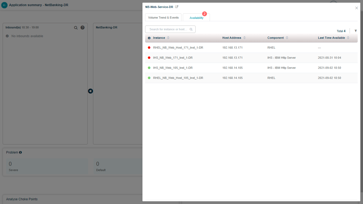The image size is (363, 204).
Task: Select RHEL_NB_Web_Host_171_Inst_1-DR instance row
Action: pyautogui.click(x=178, y=48)
